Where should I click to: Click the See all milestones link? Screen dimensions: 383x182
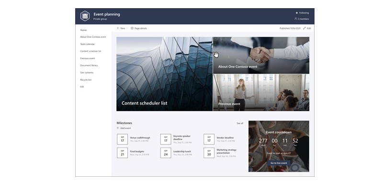coord(240,124)
